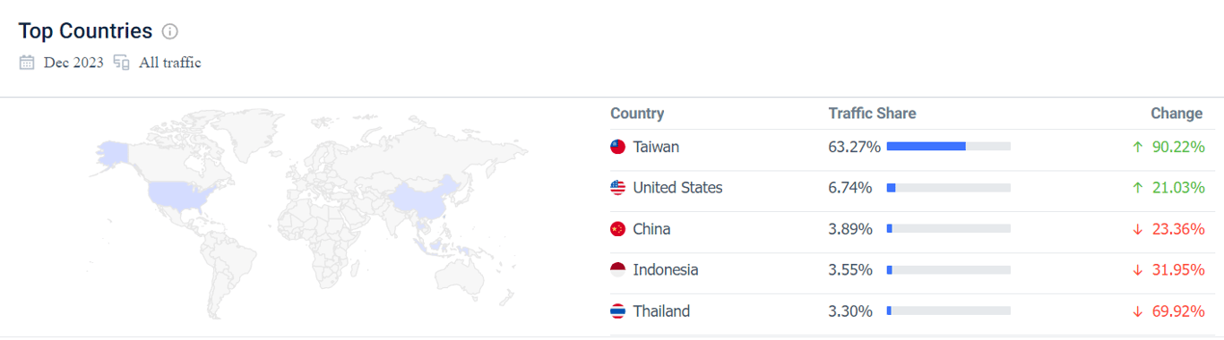Click the Change column header
Viewport: 1224px width, 340px height.
pyautogui.click(x=1177, y=114)
